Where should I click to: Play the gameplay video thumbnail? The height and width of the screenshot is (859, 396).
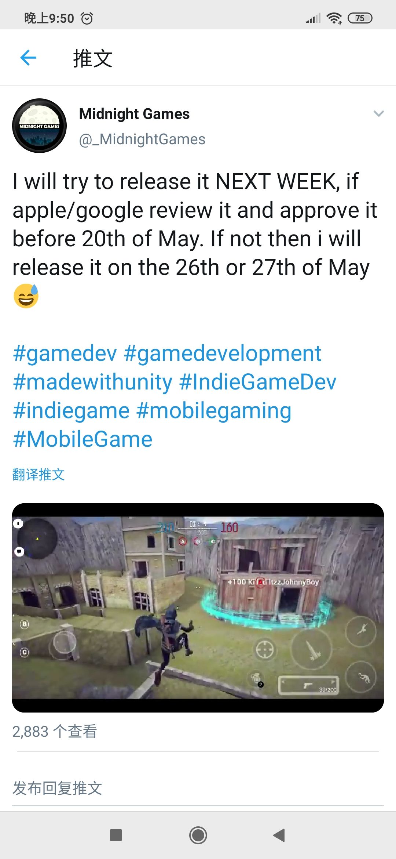click(198, 608)
